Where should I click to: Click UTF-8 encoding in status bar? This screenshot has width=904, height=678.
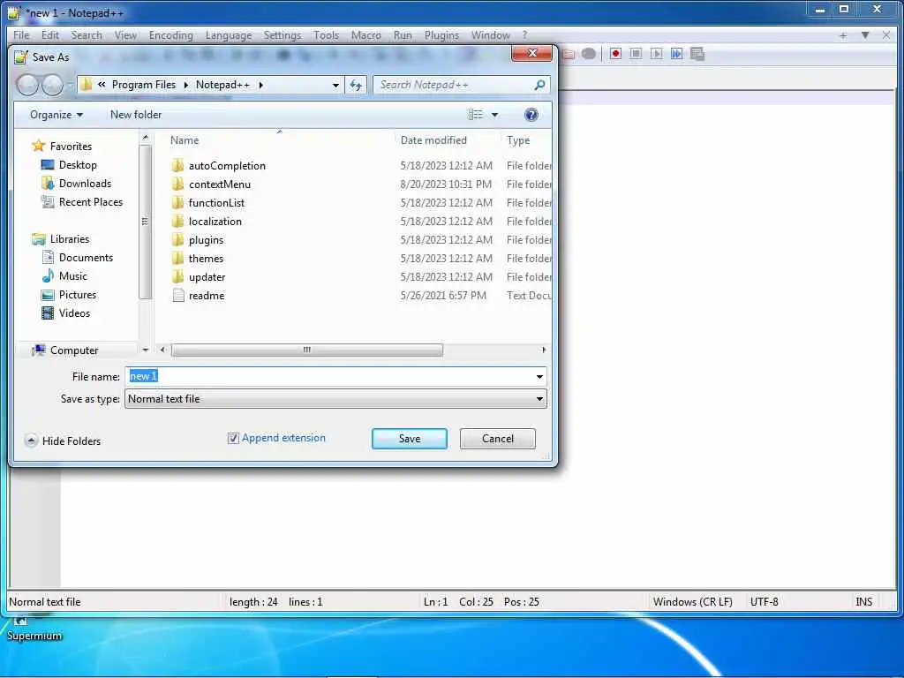[x=764, y=602]
